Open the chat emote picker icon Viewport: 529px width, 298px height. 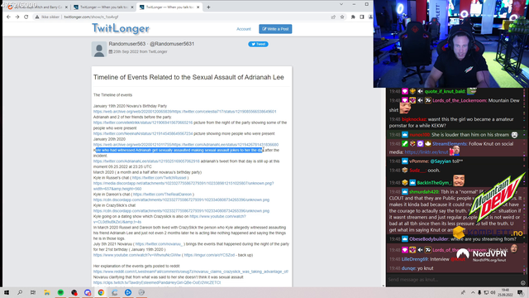tap(523, 283)
